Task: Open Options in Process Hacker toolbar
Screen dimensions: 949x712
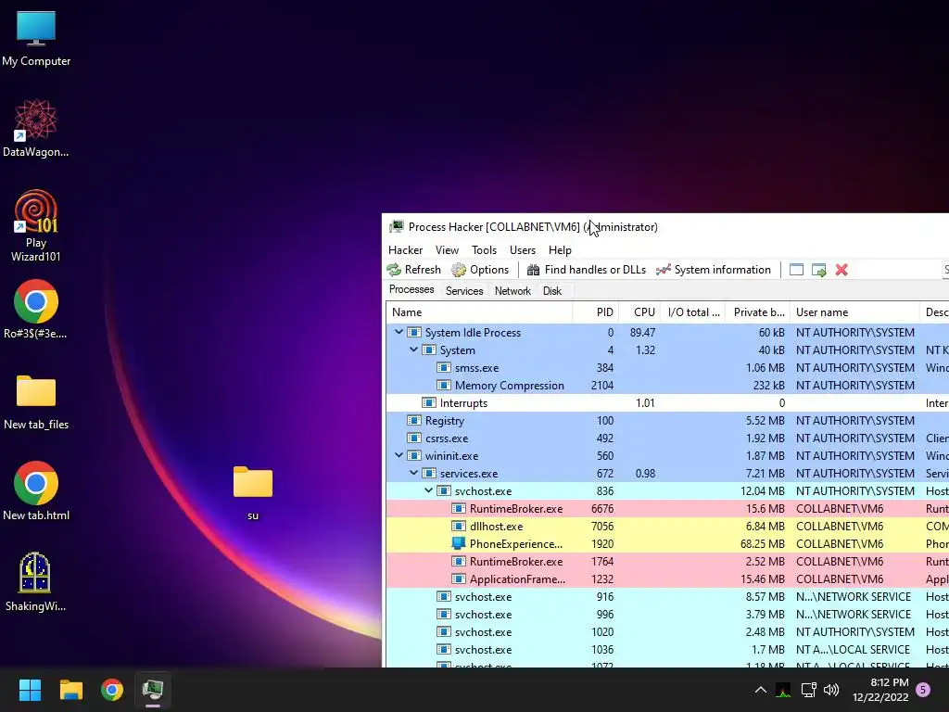Action: tap(481, 270)
